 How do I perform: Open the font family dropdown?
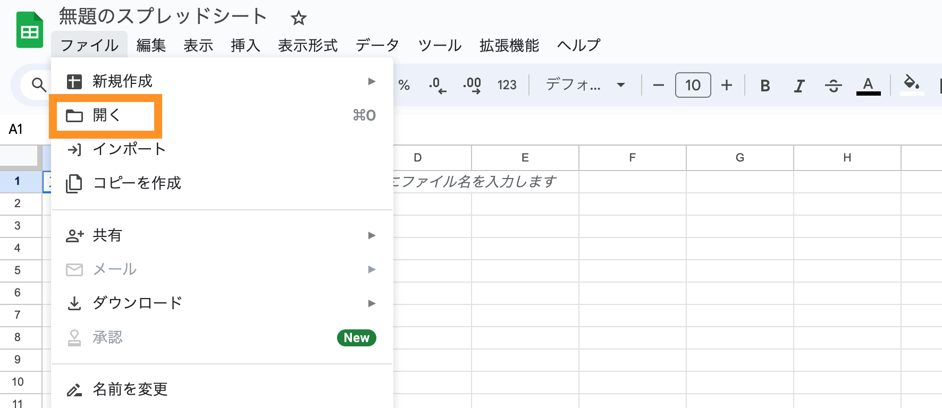585,85
